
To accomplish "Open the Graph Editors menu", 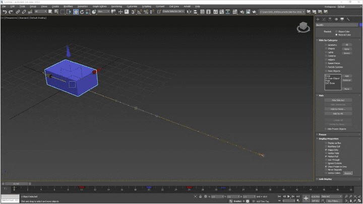I will (x=99, y=7).
